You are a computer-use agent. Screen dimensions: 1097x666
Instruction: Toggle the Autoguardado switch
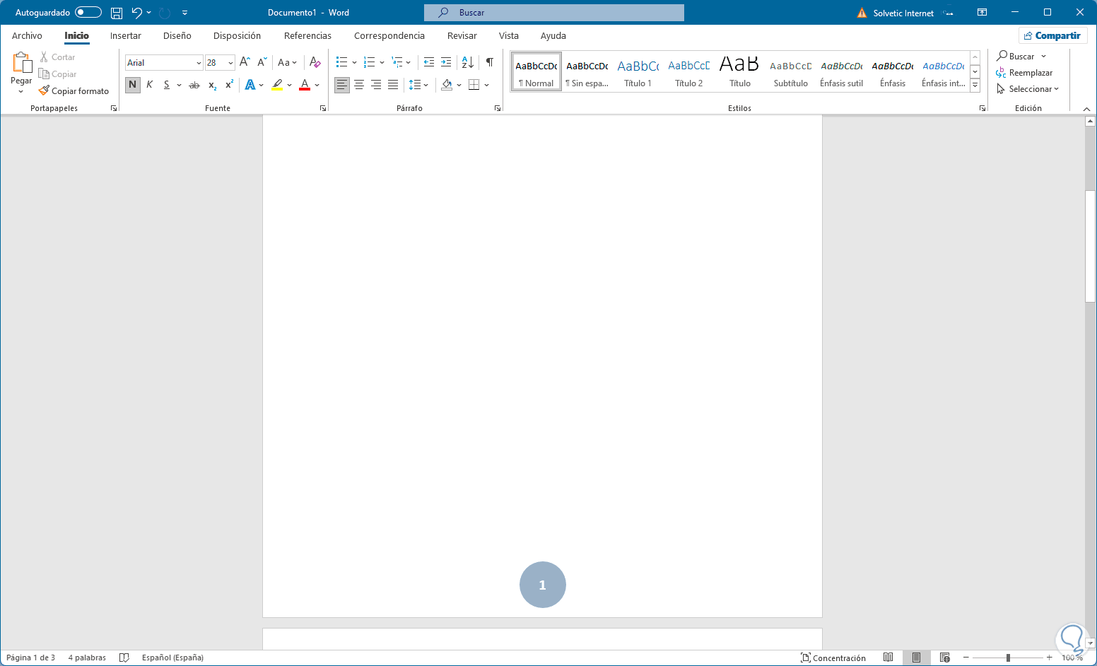point(88,13)
